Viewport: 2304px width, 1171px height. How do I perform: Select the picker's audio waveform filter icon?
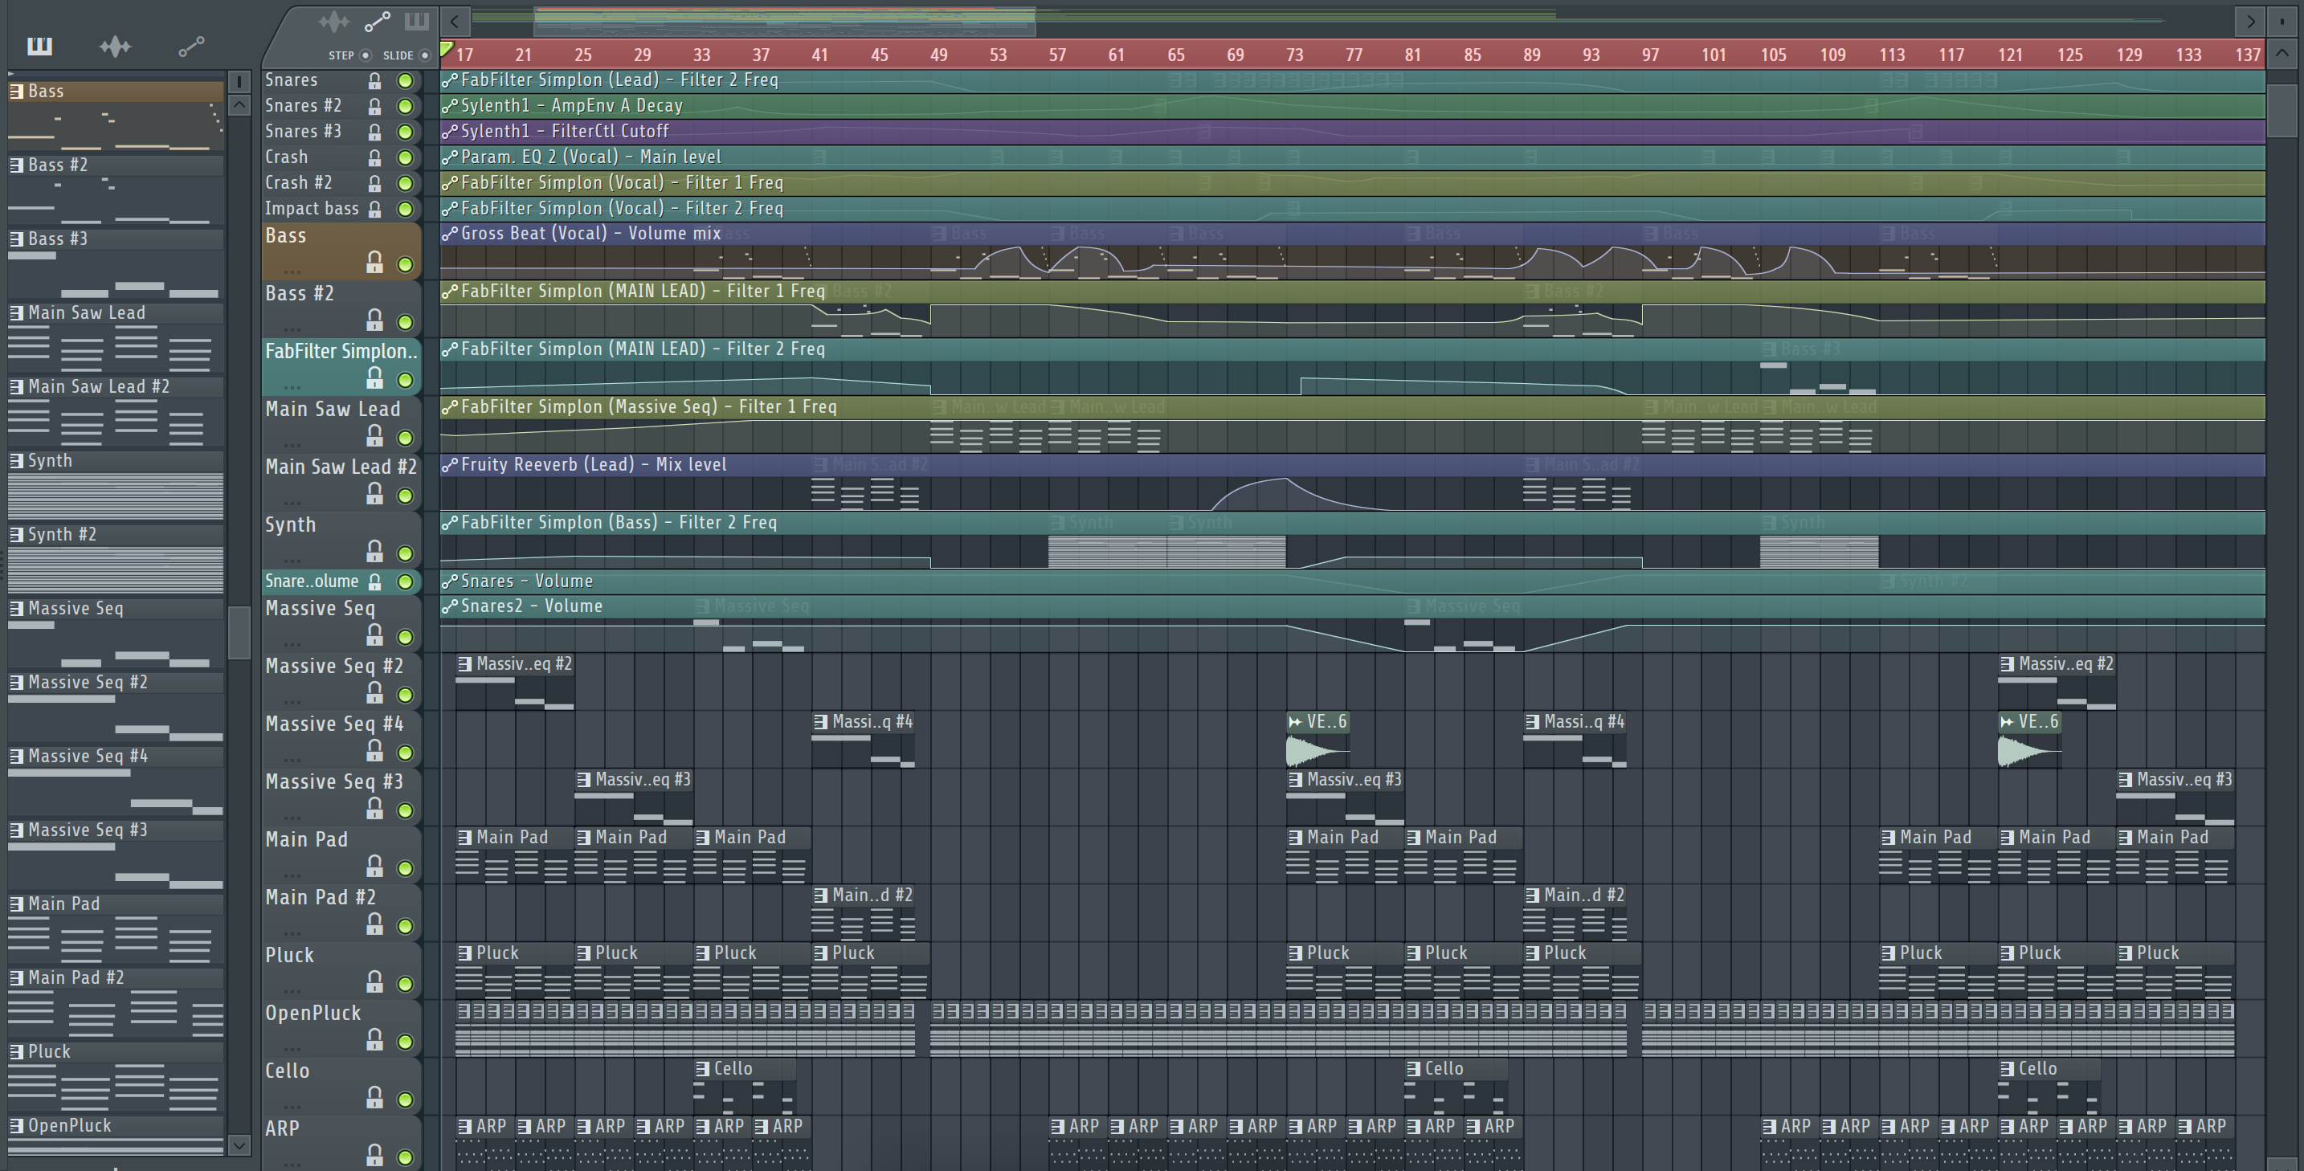[x=116, y=46]
